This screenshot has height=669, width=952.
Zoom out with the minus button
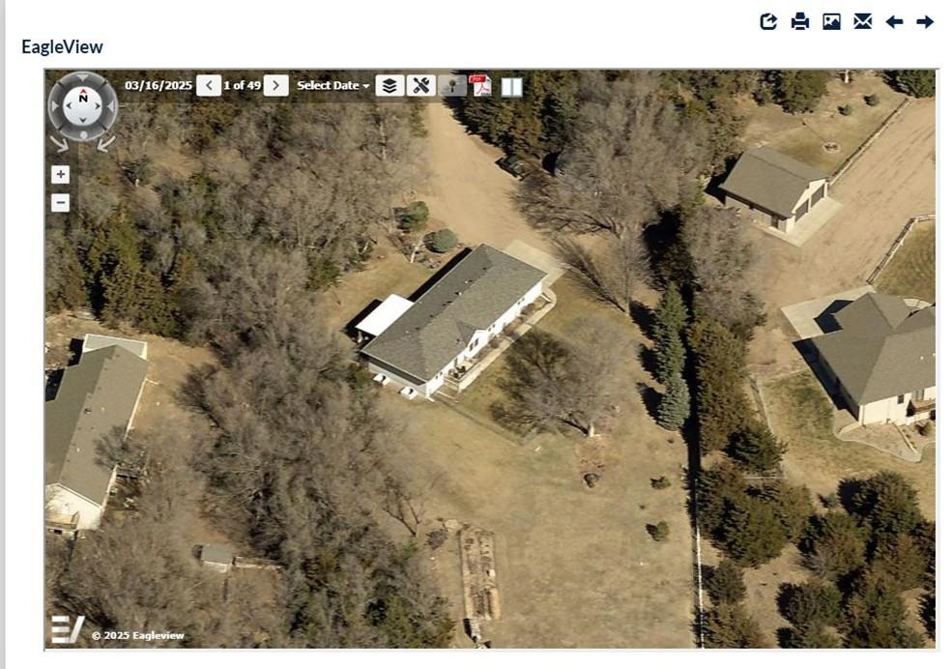tap(60, 202)
